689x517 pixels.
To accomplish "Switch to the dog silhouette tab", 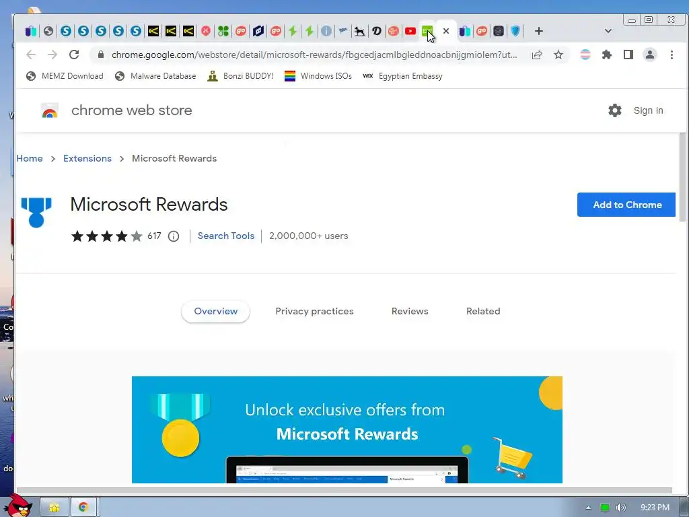I will click(x=359, y=31).
